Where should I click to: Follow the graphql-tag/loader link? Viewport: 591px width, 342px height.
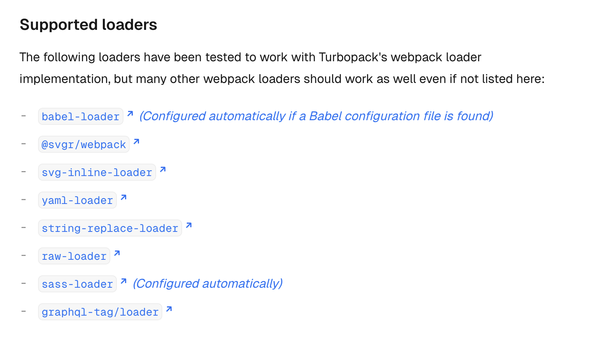pyautogui.click(x=100, y=312)
